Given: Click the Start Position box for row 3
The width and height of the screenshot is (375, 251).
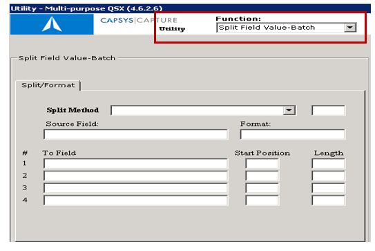Looking at the screenshot, I should click(262, 188).
